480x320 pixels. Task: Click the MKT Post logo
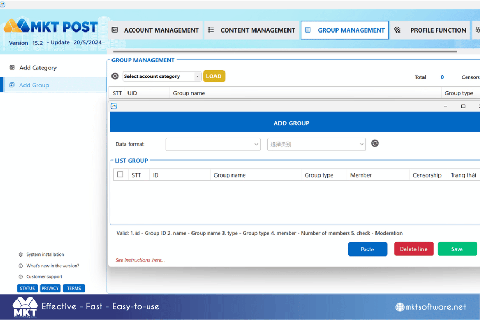click(x=51, y=26)
